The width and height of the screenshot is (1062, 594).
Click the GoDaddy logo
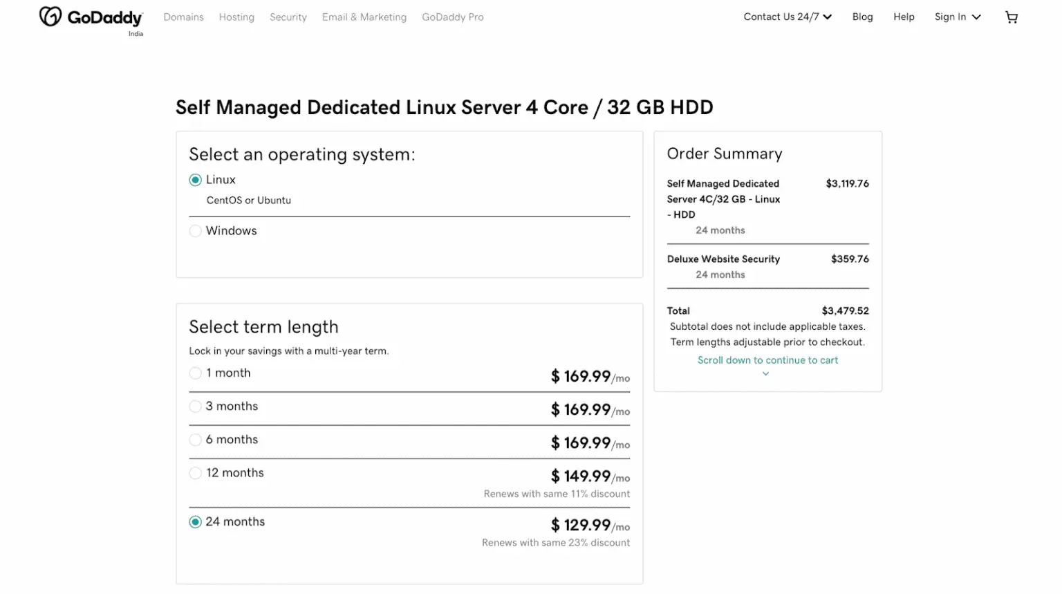pos(91,18)
